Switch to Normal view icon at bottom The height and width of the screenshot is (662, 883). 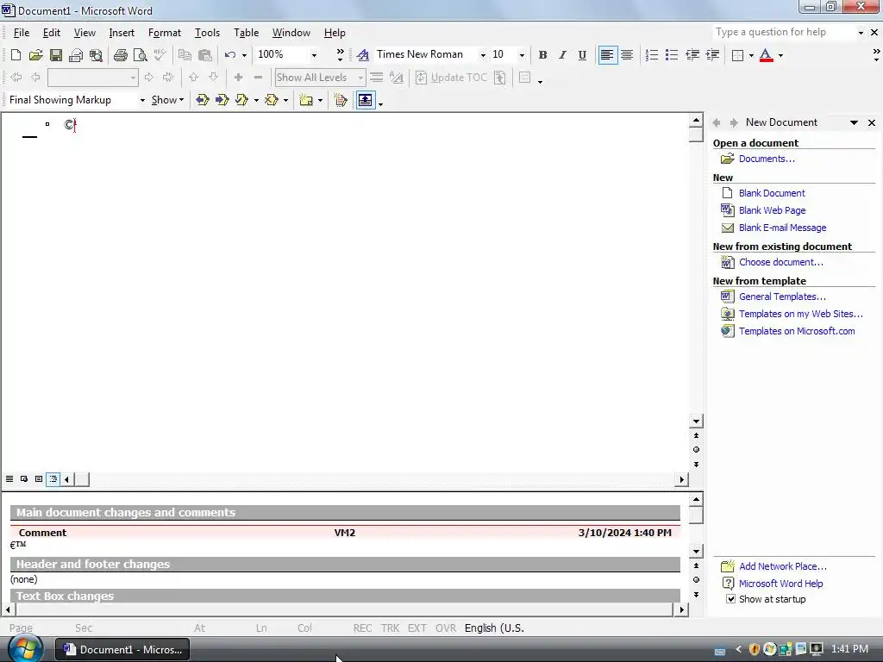(9, 479)
